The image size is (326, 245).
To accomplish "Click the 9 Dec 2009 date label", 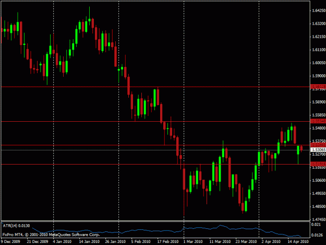I will pos(10,241).
